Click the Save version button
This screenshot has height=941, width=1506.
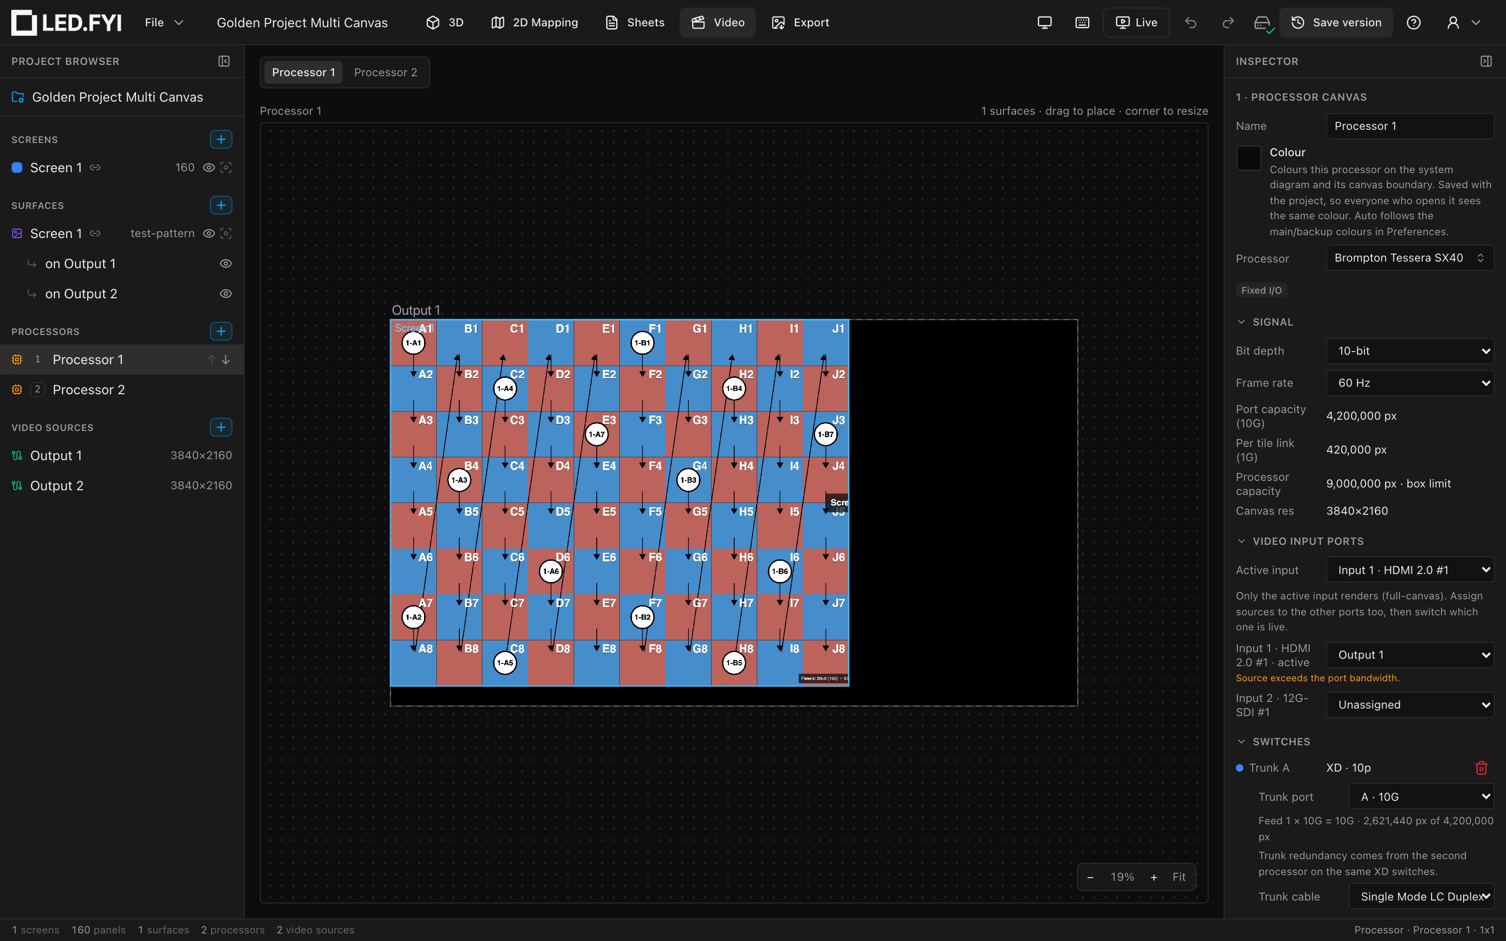point(1336,23)
